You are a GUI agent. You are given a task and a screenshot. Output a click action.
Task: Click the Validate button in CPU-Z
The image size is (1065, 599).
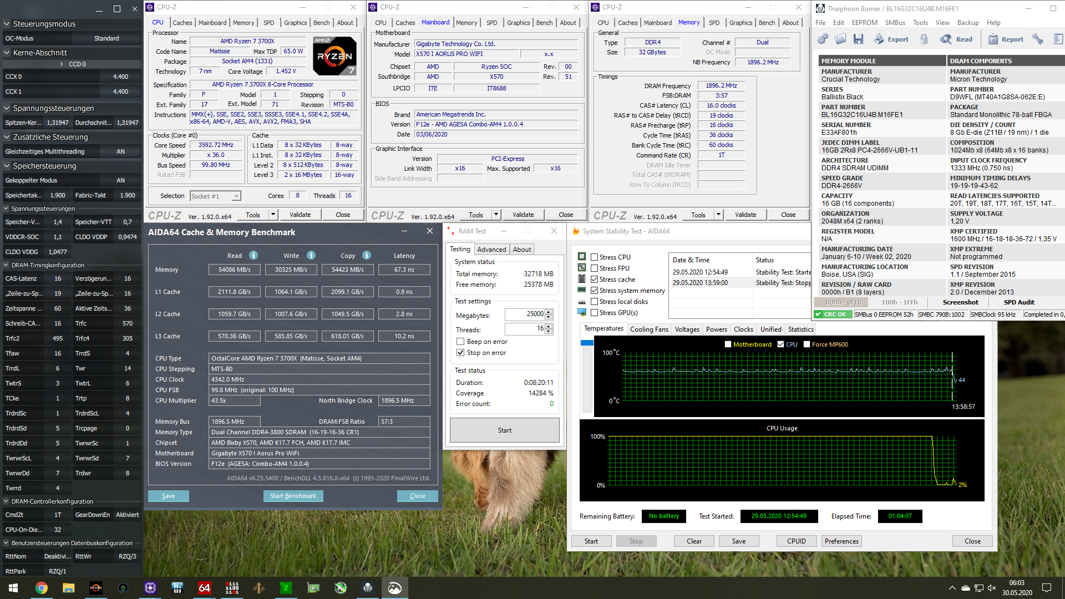tap(300, 215)
